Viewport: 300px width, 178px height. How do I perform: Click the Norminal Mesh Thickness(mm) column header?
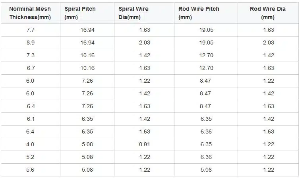point(30,13)
